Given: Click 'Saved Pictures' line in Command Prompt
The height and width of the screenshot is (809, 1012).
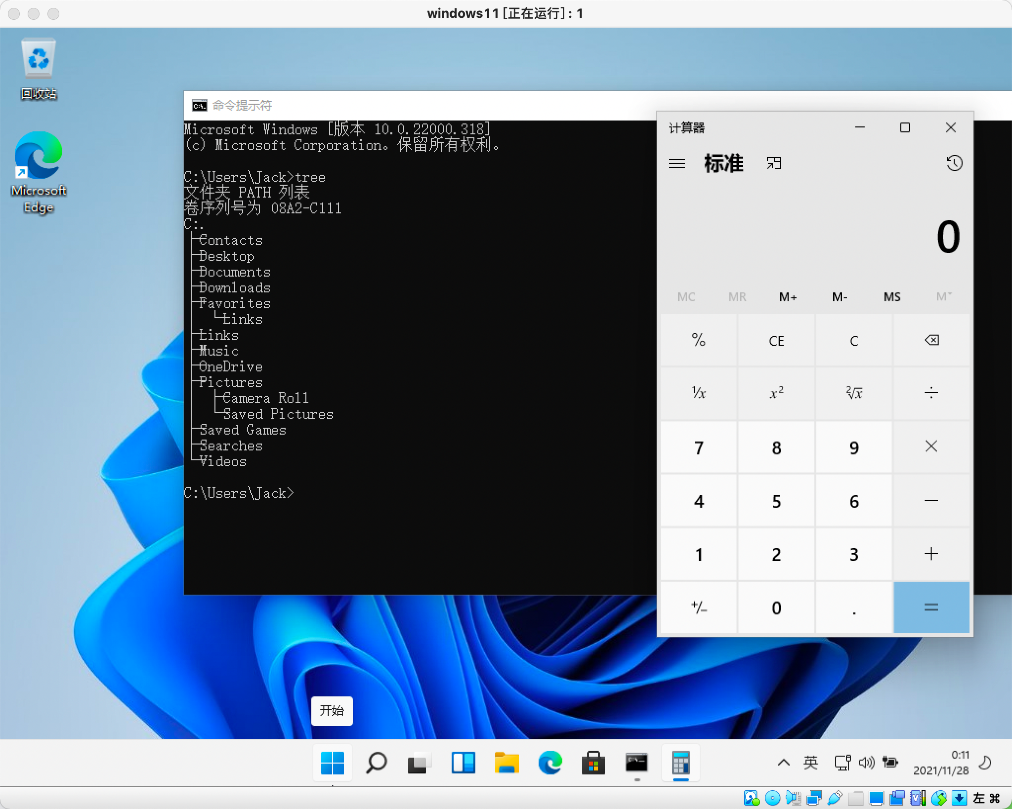Looking at the screenshot, I should pos(278,414).
